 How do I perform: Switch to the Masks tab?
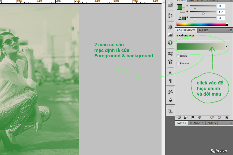click(203, 30)
